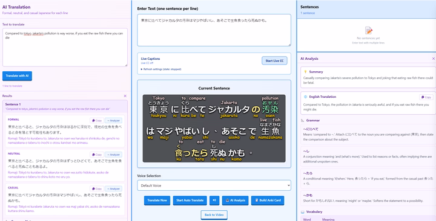Click the ～たら grammar entry
Image resolution: width=436 pixels, height=221 pixels.
point(368,178)
